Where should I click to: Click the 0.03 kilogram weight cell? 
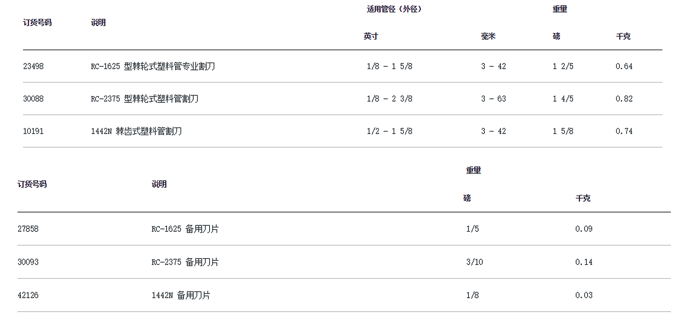[584, 295]
